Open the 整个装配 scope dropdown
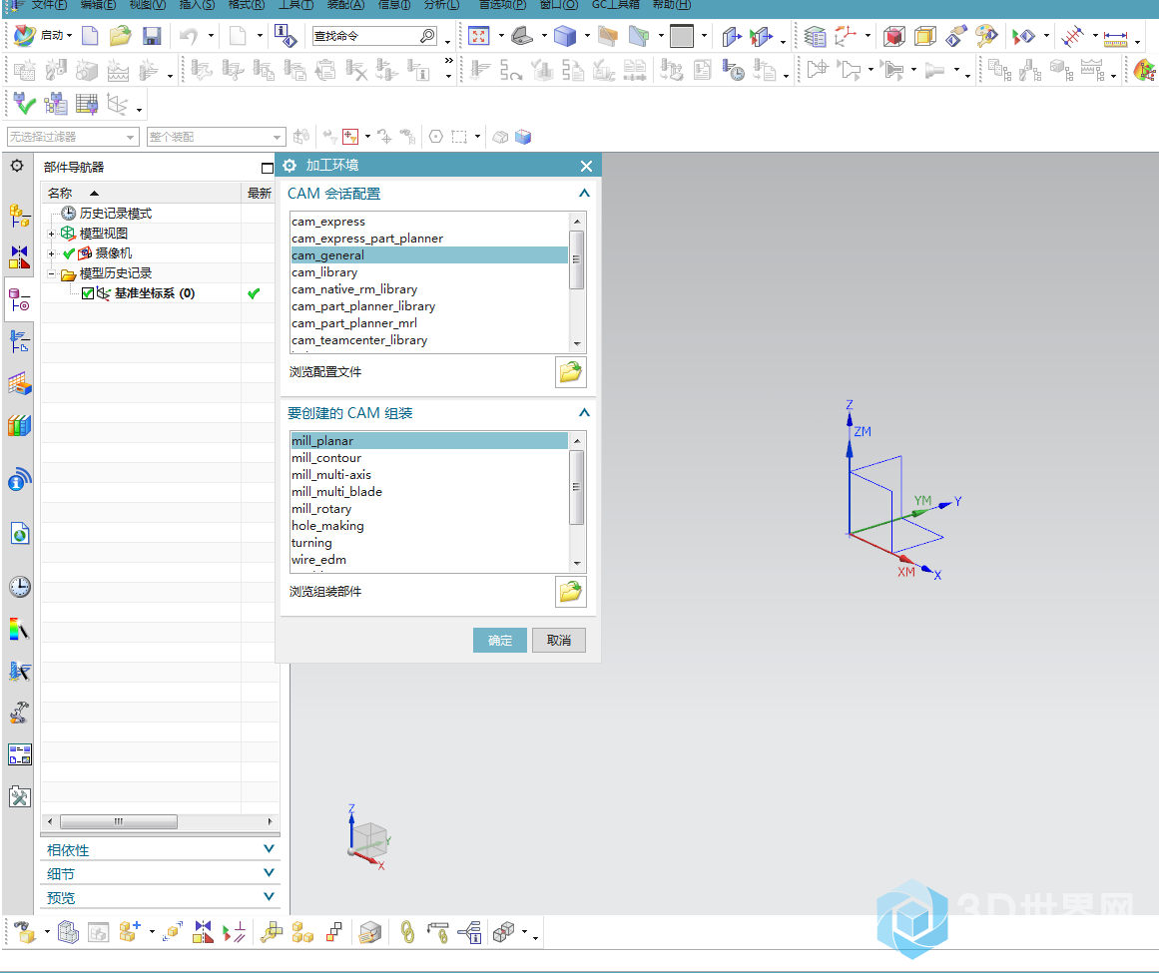Viewport: 1159px width, 973px height. tap(216, 137)
